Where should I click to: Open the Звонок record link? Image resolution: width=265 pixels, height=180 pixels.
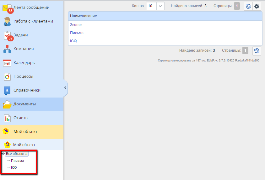pyautogui.click(x=76, y=25)
